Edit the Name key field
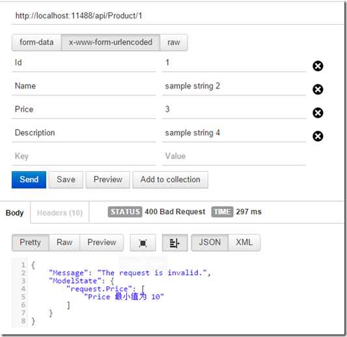This screenshot has height=337, width=347. point(84,86)
